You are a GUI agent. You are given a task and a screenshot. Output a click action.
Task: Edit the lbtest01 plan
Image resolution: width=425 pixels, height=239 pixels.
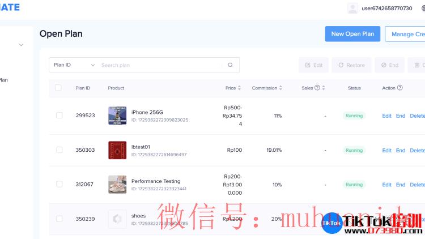pyautogui.click(x=387, y=151)
